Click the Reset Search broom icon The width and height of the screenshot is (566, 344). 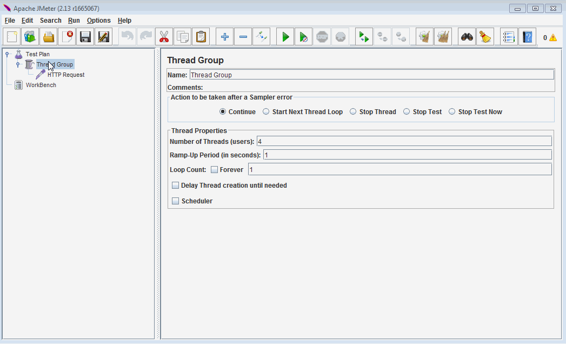(485, 37)
